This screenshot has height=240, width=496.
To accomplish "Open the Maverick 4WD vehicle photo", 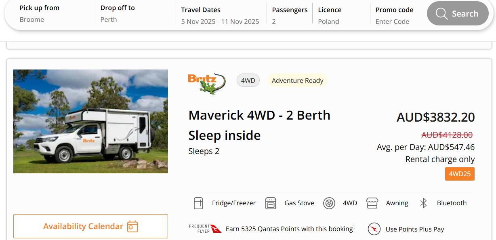I will 90,121.
